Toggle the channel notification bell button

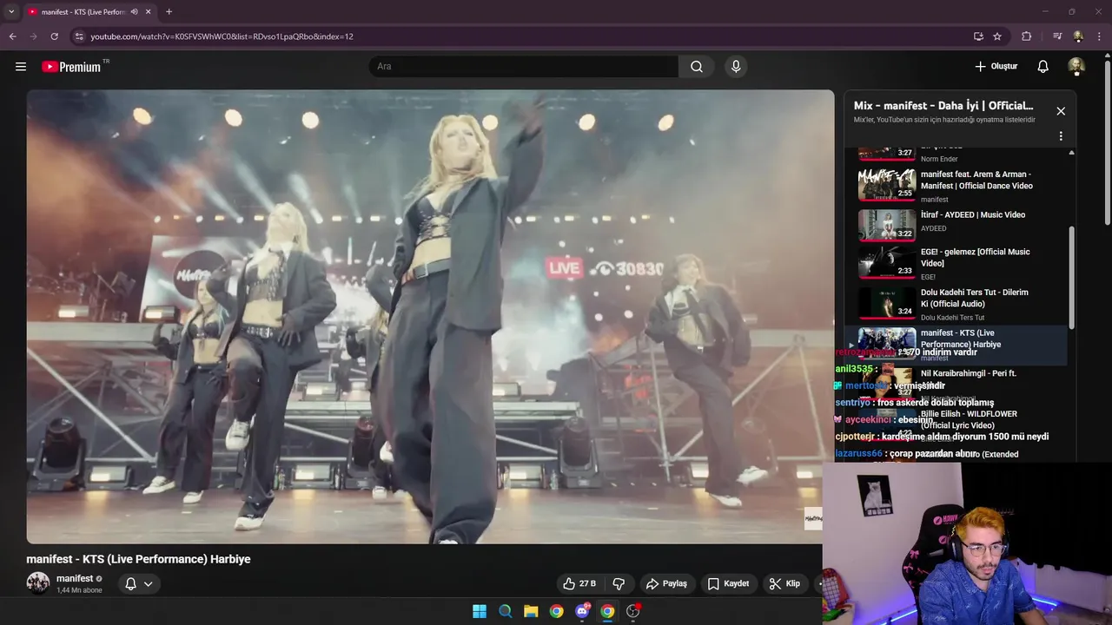pos(130,584)
